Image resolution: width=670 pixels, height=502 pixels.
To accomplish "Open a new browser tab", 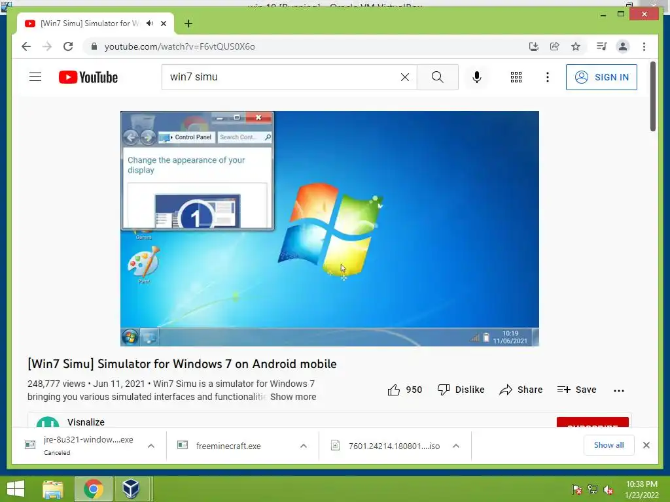I will click(x=188, y=24).
